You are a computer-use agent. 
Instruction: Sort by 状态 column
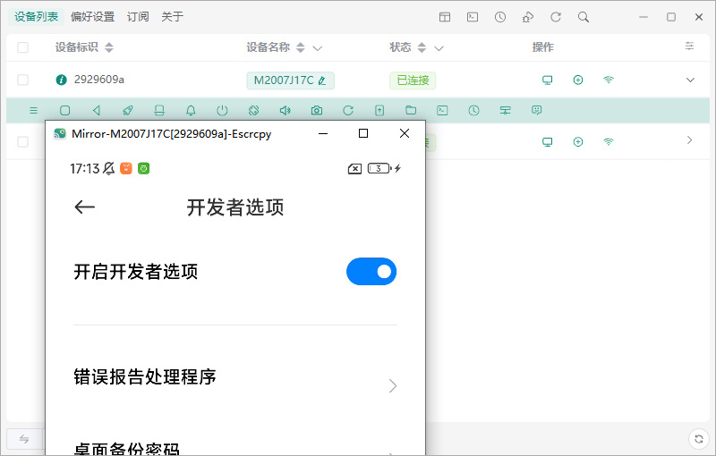422,47
